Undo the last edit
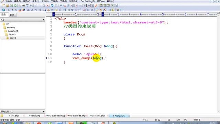This screenshot has height=124, width=220. click(x=52, y=6)
